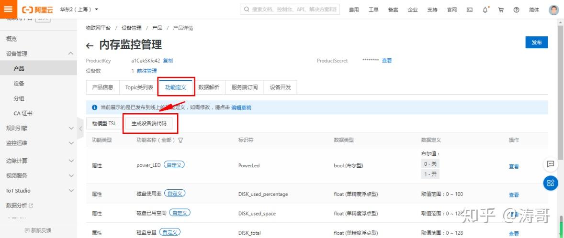
Task: Expand the 监控运维 sidebar section
Action: click(x=38, y=143)
